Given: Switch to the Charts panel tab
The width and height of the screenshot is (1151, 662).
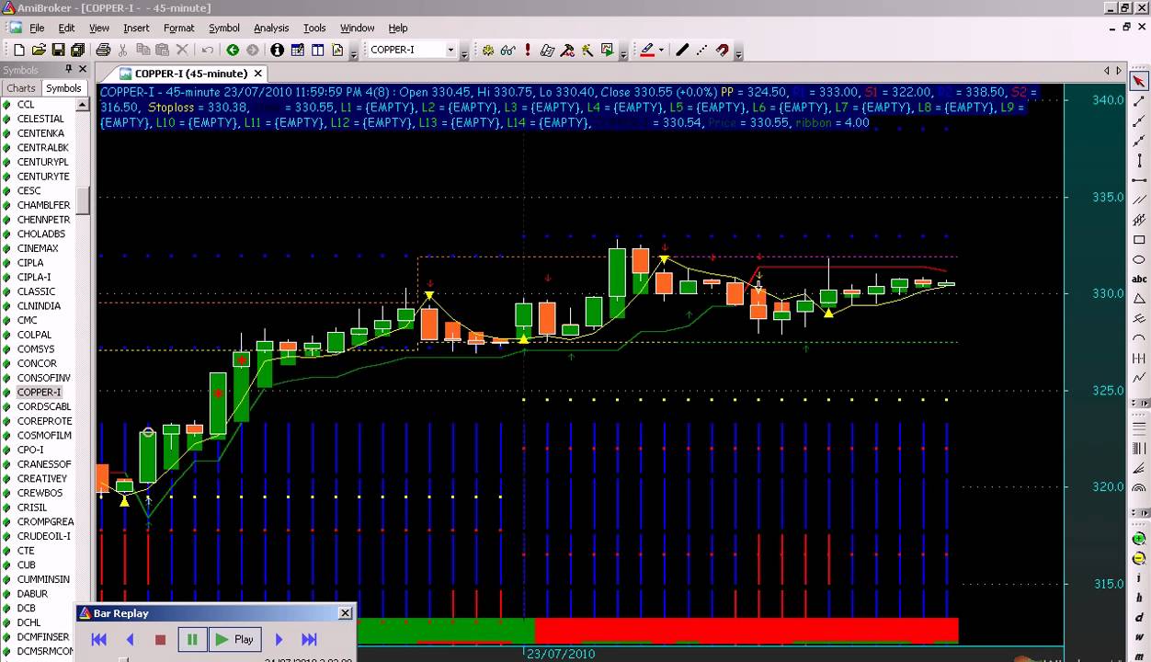Looking at the screenshot, I should point(21,88).
